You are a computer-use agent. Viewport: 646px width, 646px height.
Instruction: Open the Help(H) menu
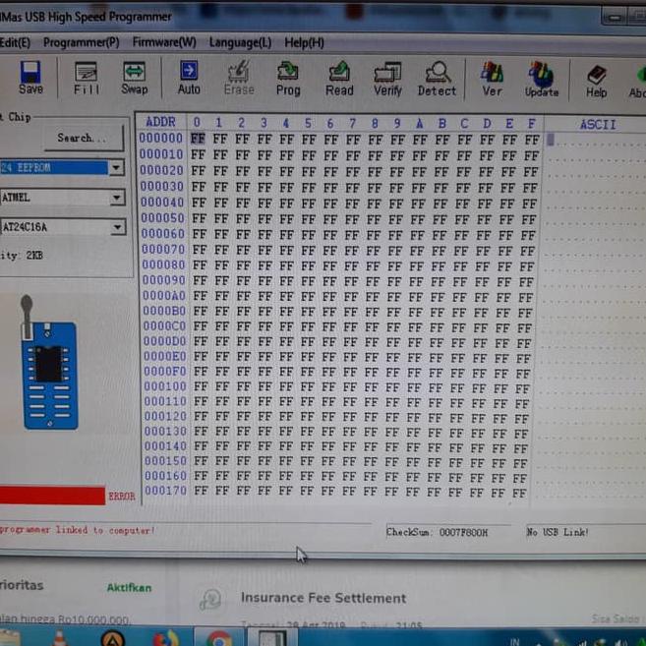(x=304, y=42)
